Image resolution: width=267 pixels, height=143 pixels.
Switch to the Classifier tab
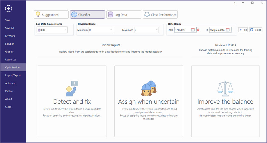click(87, 15)
